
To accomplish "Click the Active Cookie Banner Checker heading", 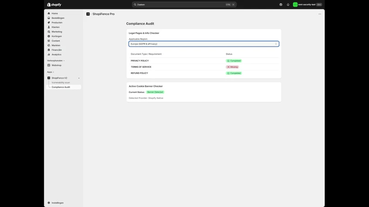I will 146,86.
